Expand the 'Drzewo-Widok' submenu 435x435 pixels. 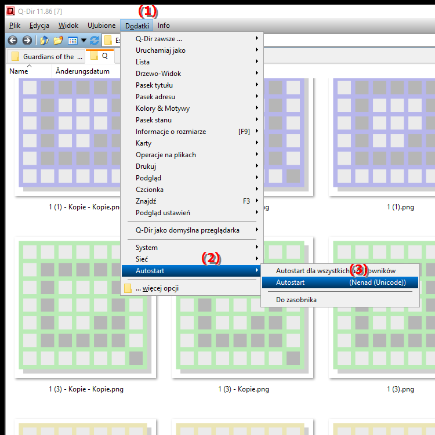coord(192,74)
